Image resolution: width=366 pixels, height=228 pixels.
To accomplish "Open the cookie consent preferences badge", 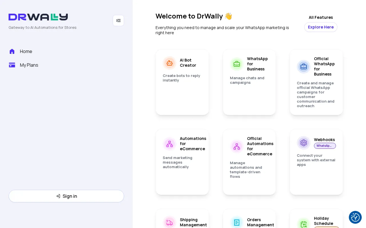I will (x=355, y=217).
